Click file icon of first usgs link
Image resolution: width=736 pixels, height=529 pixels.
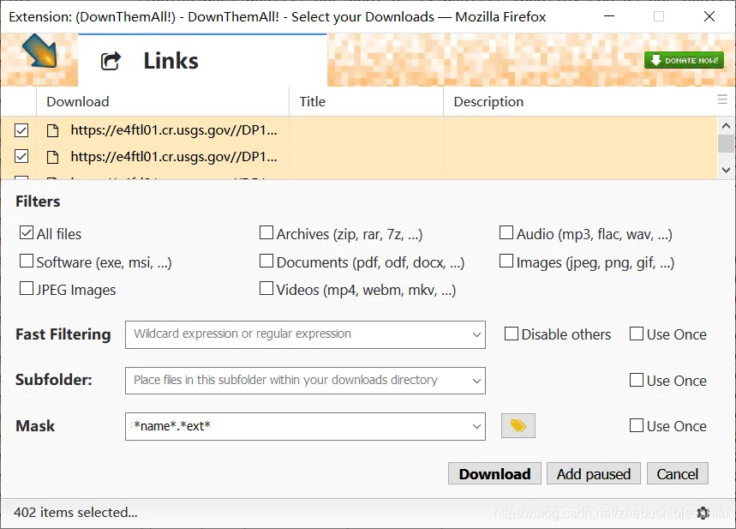(53, 130)
